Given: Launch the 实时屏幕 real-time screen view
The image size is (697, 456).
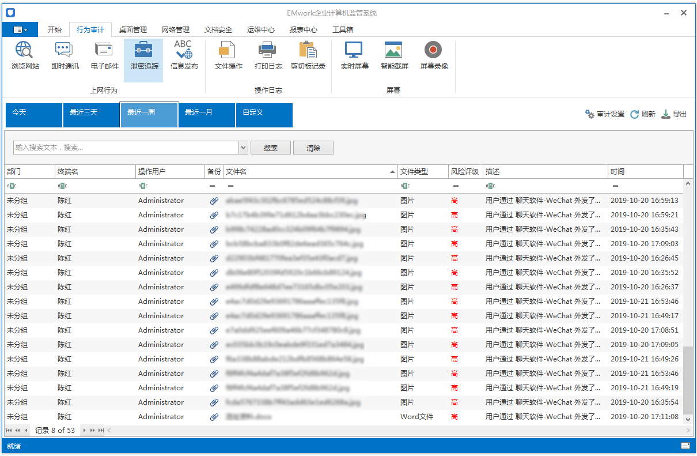Looking at the screenshot, I should click(x=354, y=56).
